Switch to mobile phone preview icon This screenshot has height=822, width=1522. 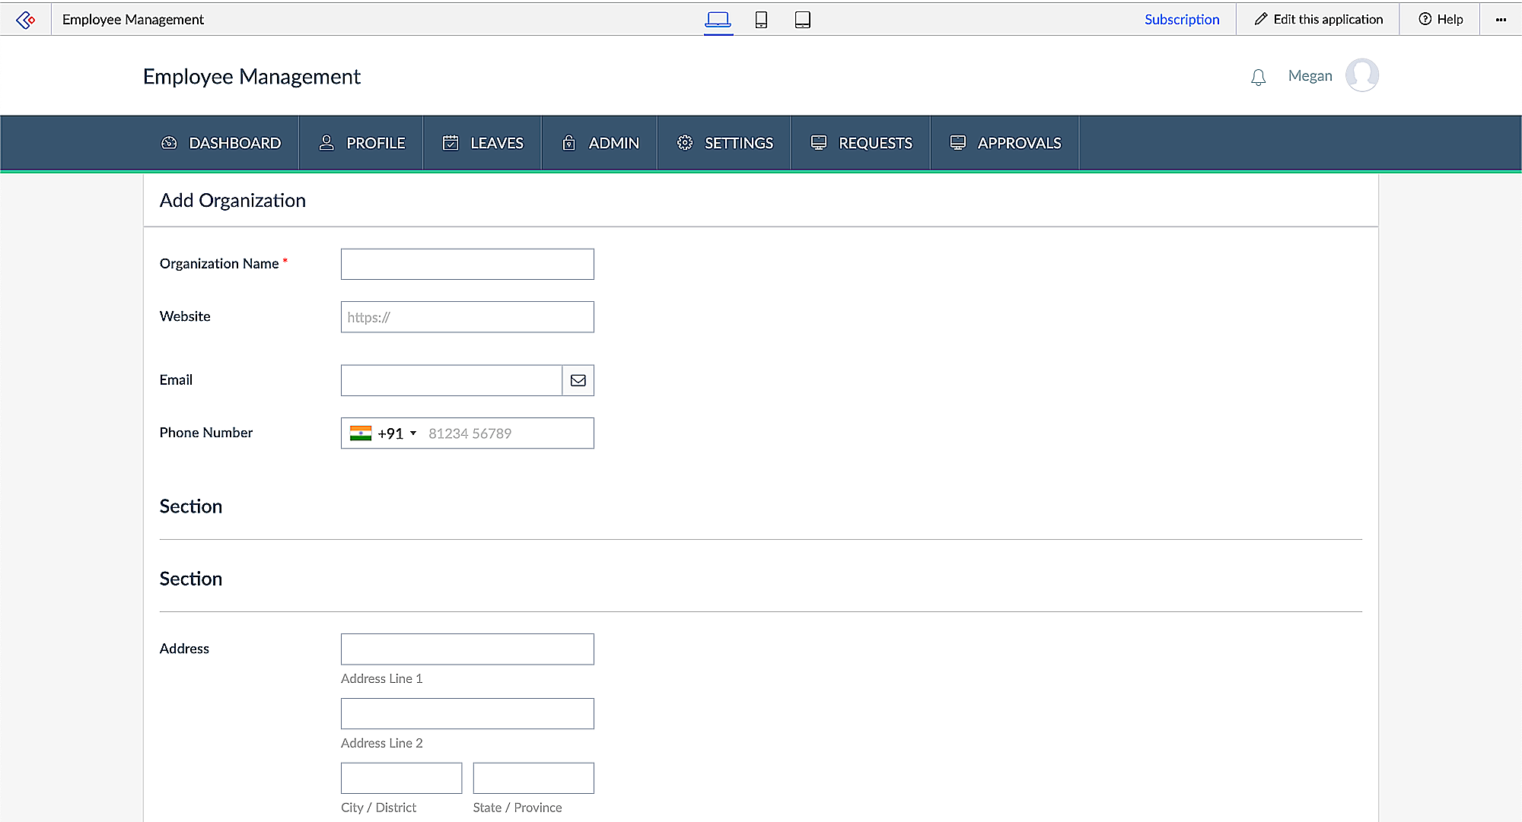point(760,20)
